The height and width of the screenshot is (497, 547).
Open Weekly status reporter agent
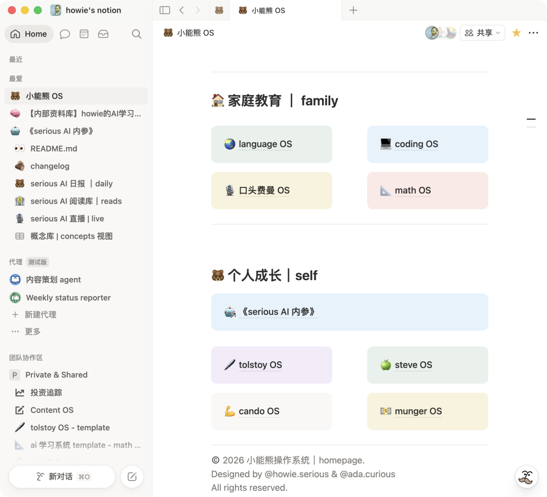[x=76, y=298]
